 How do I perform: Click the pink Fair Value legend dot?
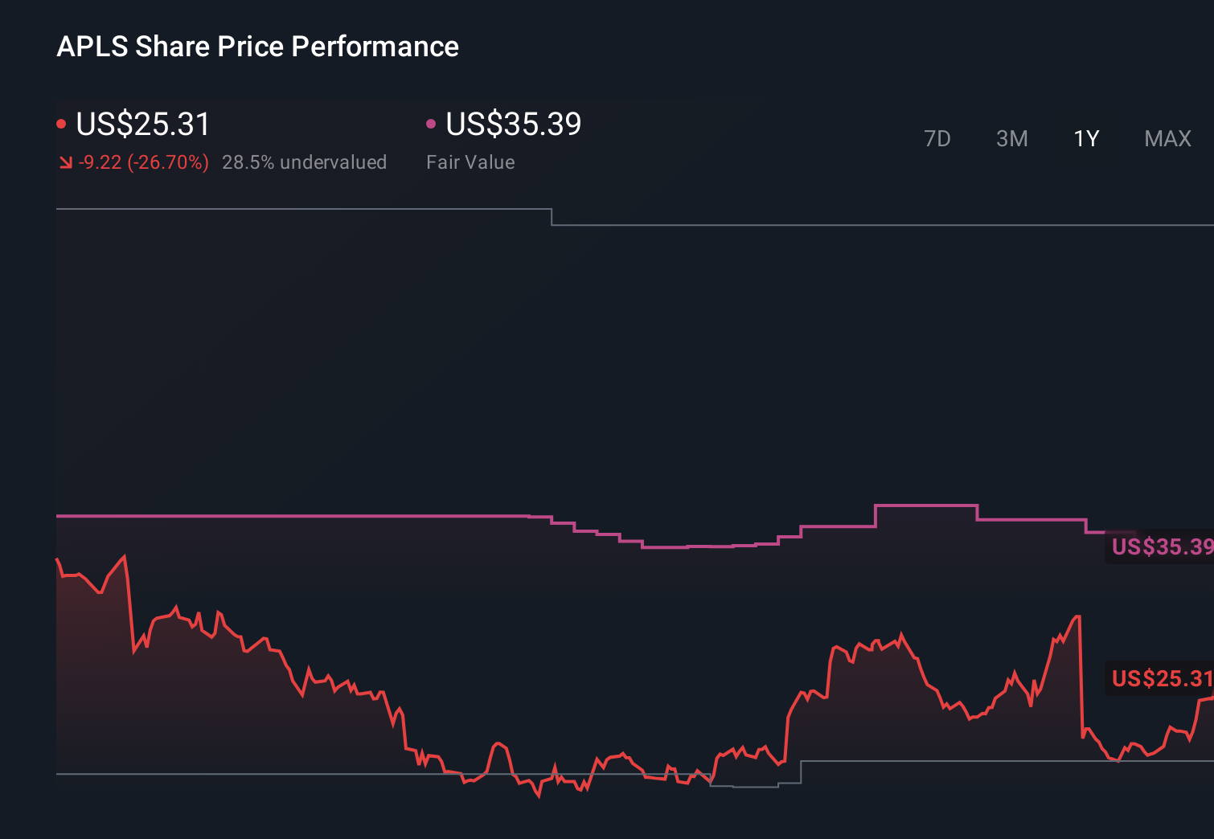[x=432, y=123]
